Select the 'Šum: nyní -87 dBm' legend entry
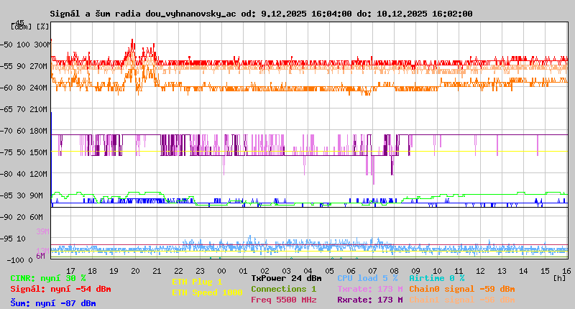 pos(52,303)
